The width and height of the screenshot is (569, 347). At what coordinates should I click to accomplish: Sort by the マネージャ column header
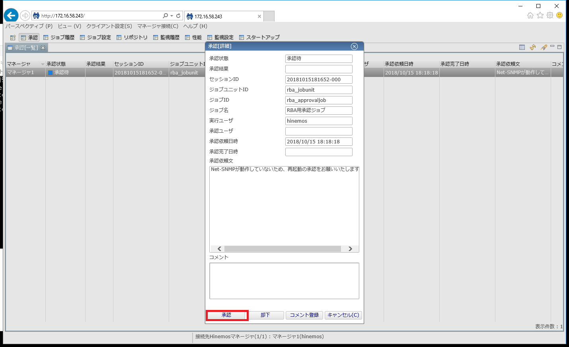click(25, 64)
